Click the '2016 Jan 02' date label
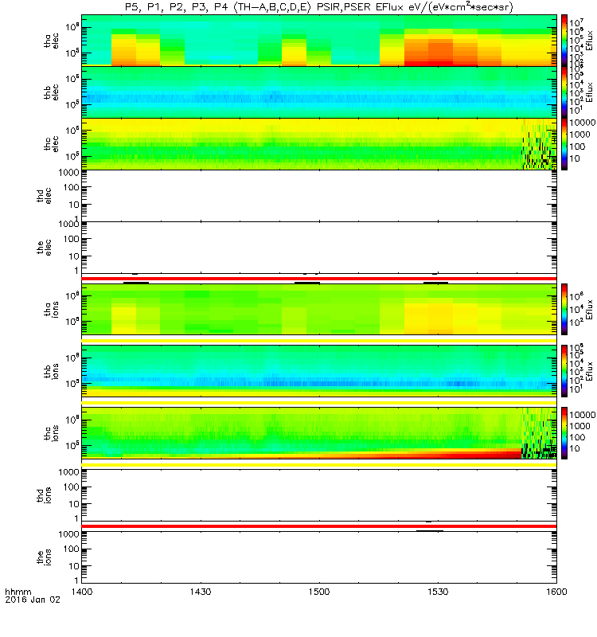 33,600
